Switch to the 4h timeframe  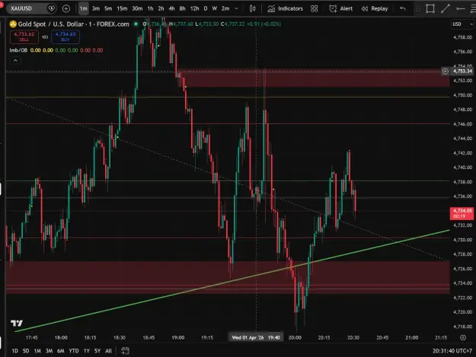[x=171, y=8]
